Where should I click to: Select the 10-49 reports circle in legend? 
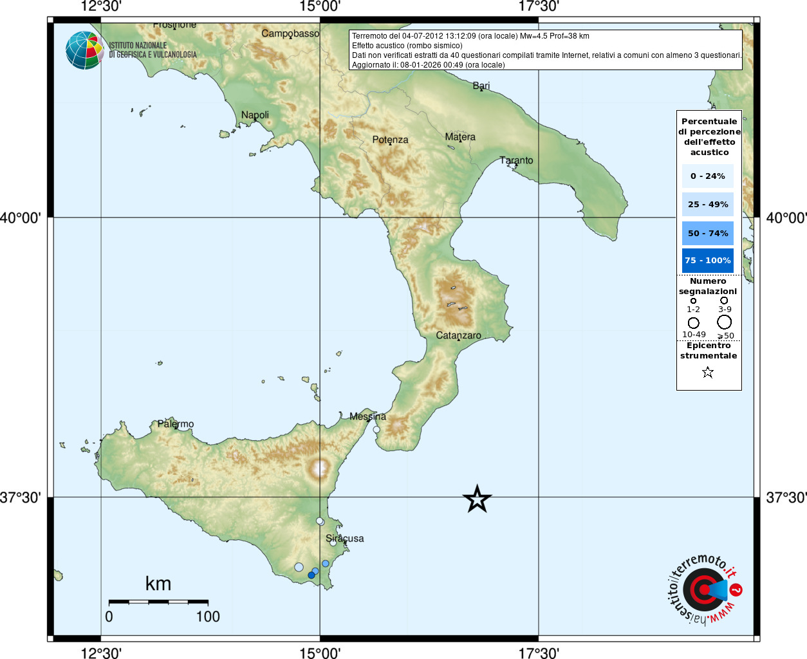click(694, 322)
